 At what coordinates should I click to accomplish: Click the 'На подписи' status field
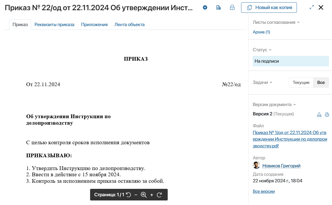(291, 61)
